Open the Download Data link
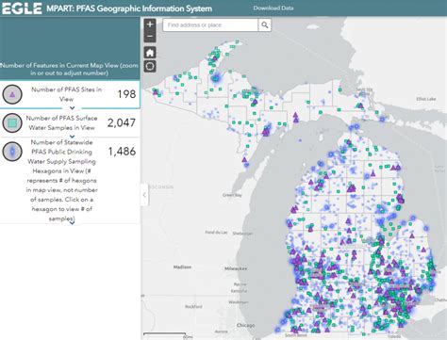 (x=273, y=8)
